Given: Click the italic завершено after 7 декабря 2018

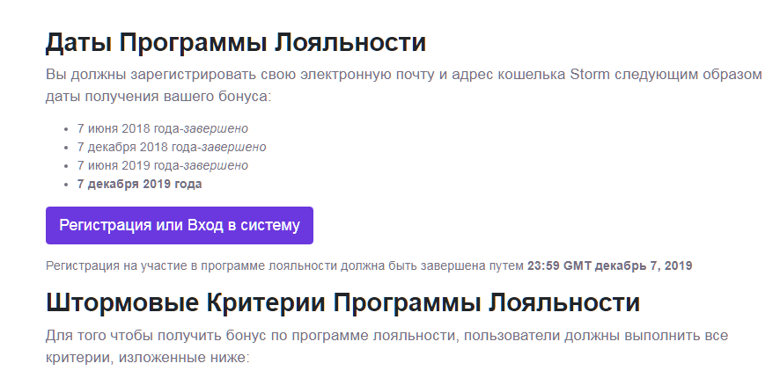Looking at the screenshot, I should [x=233, y=147].
